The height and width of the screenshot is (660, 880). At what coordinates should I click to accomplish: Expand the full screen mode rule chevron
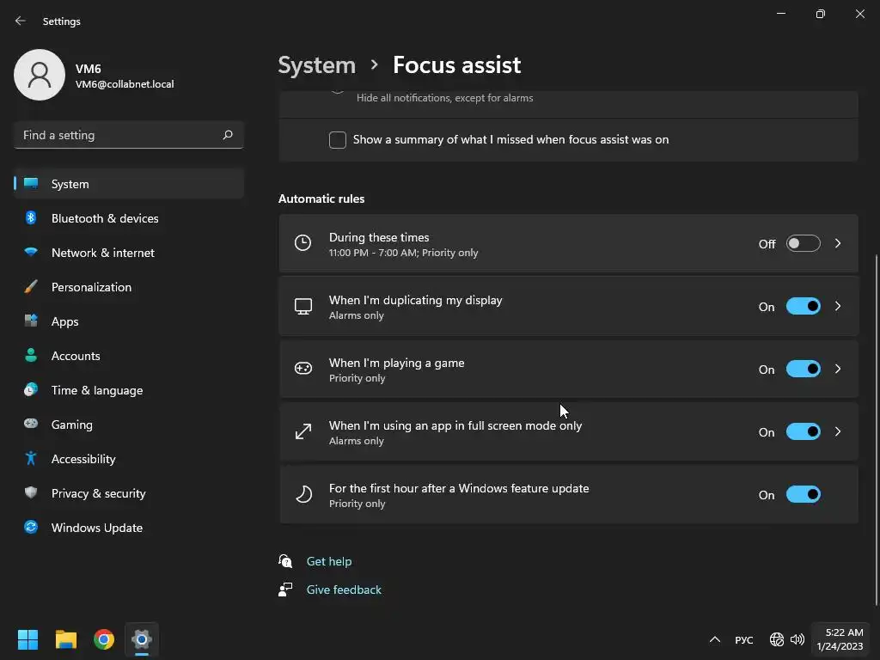pos(838,432)
